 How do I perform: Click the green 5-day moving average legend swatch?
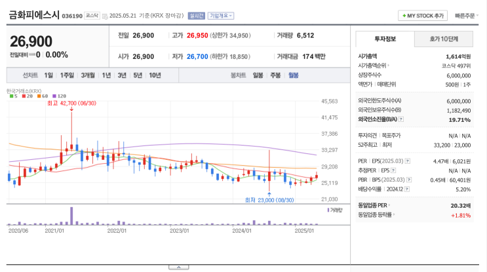pyautogui.click(x=12, y=96)
